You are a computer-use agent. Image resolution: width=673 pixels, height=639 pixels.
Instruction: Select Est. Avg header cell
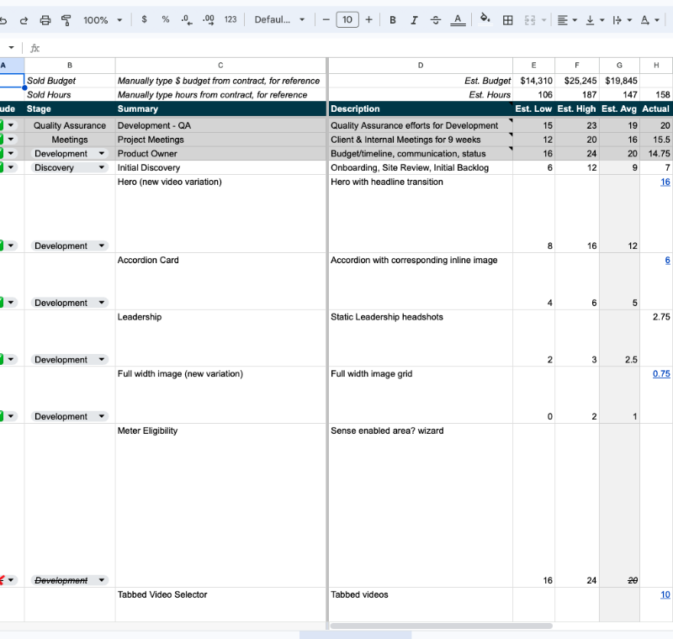click(619, 109)
